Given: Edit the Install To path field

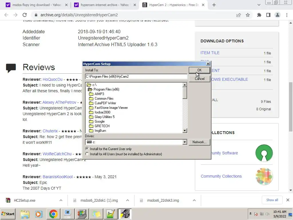Looking at the screenshot, I should click(x=136, y=76).
